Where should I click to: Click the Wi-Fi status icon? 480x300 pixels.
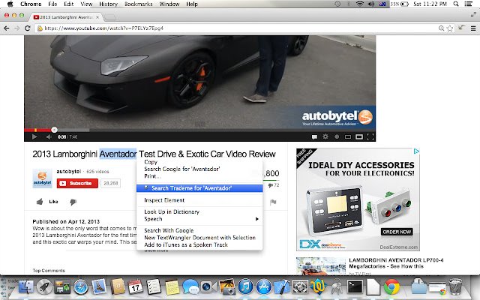tap(360, 4)
